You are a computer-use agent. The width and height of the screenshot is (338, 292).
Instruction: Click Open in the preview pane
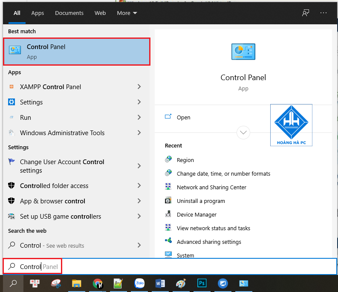(x=183, y=117)
